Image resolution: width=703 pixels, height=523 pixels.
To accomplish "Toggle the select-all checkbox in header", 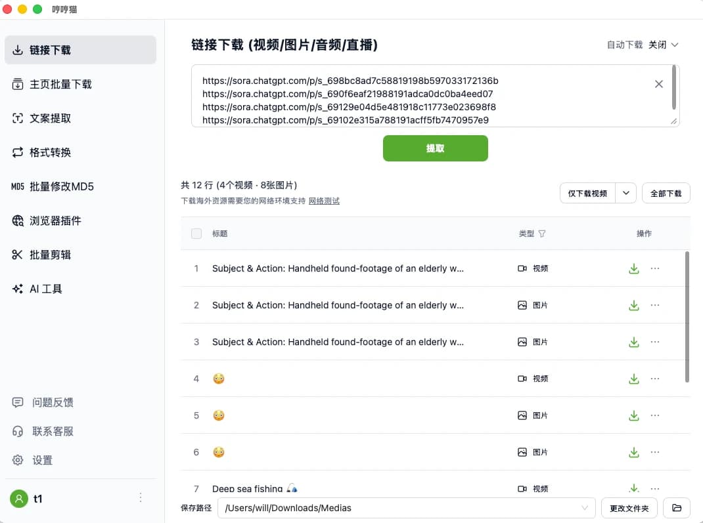I will [x=196, y=234].
